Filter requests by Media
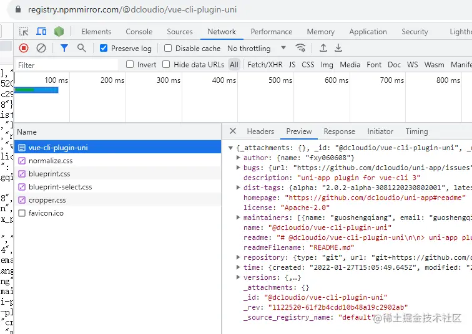This screenshot has width=472, height=334. pos(350,65)
